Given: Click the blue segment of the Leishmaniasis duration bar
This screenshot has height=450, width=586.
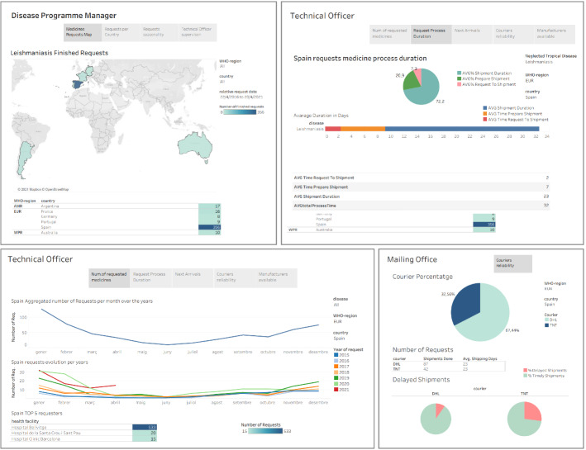Looking at the screenshot, I should (462, 129).
